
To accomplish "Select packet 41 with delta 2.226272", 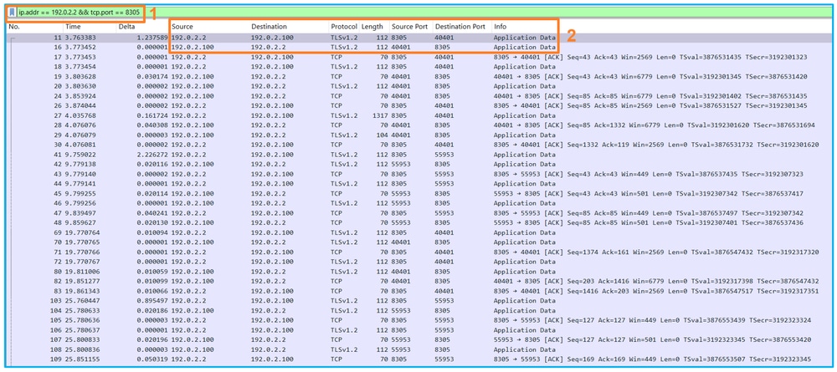I will (419, 155).
